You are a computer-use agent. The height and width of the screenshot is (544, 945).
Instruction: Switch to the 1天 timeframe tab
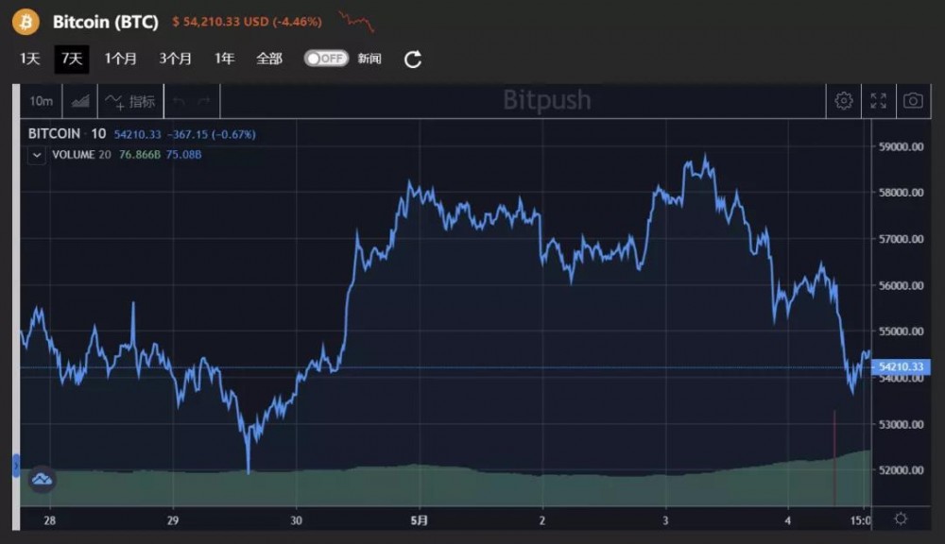[28, 58]
